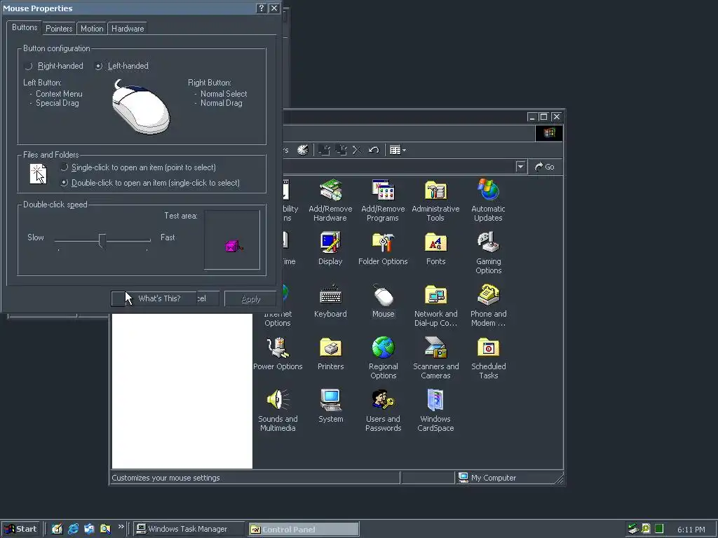Open Users and Passwords applet
The width and height of the screenshot is (718, 538).
(384, 411)
